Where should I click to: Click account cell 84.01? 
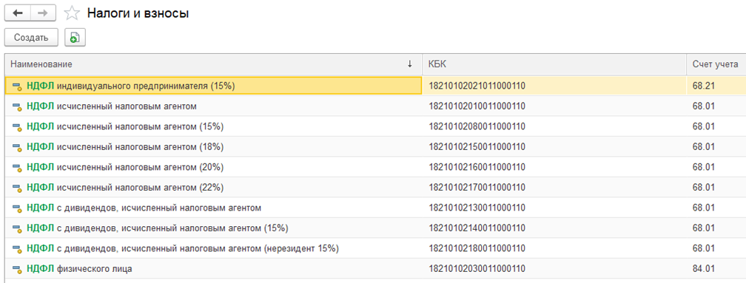(x=704, y=269)
